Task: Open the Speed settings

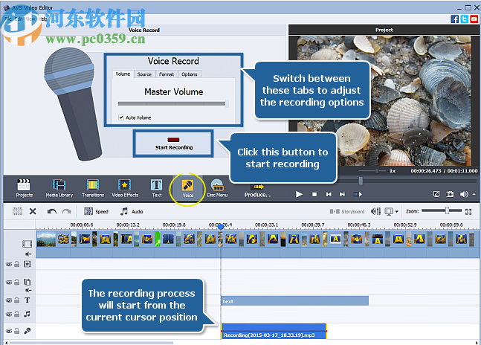Action: point(96,211)
